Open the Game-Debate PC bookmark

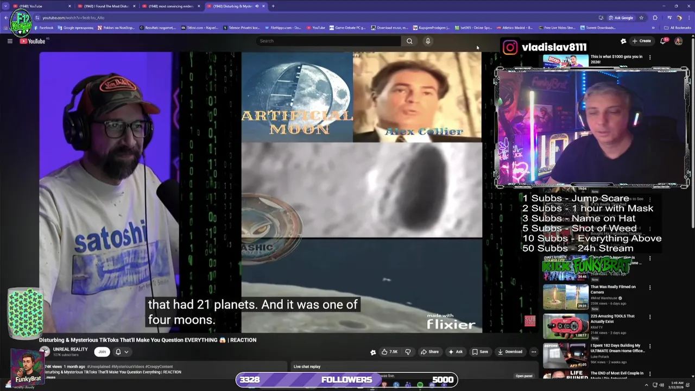click(x=347, y=28)
